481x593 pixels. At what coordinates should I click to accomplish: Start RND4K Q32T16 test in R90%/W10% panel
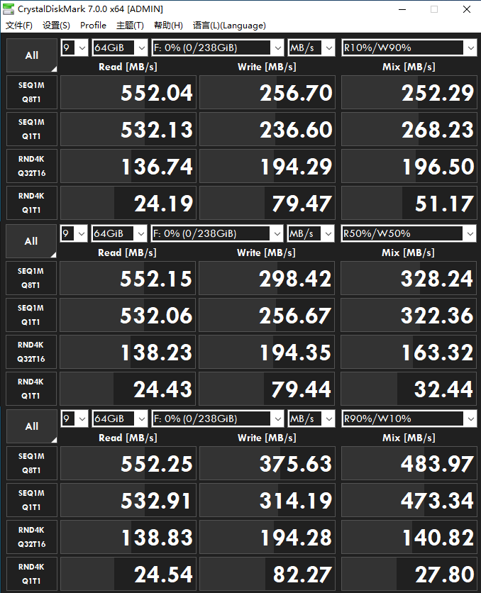pos(32,537)
